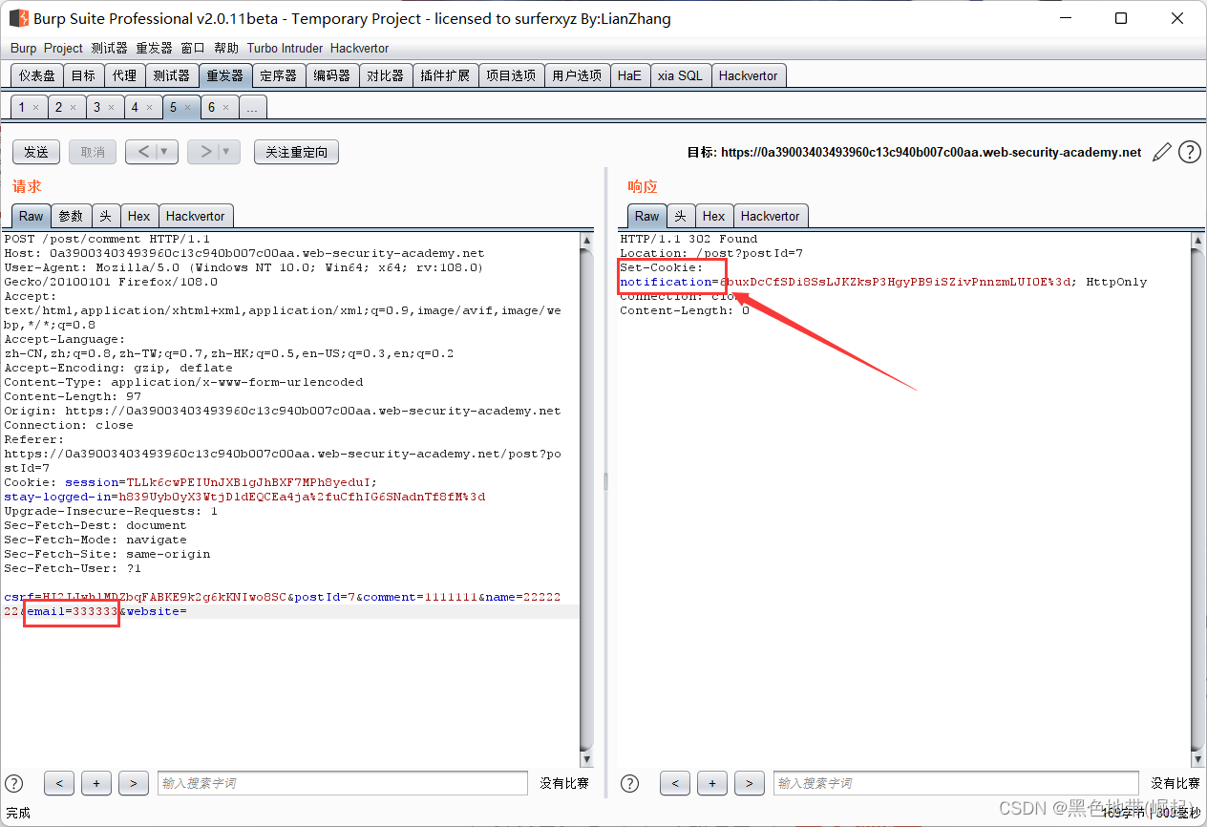The image size is (1207, 827).
Task: Switch to the 测试器 (Intruder) tab
Action: [x=172, y=75]
